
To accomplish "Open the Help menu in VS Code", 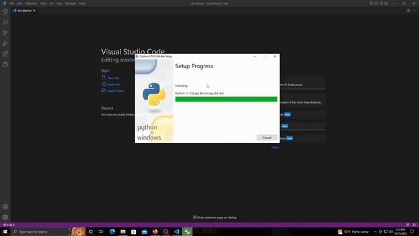I will pos(82,3).
